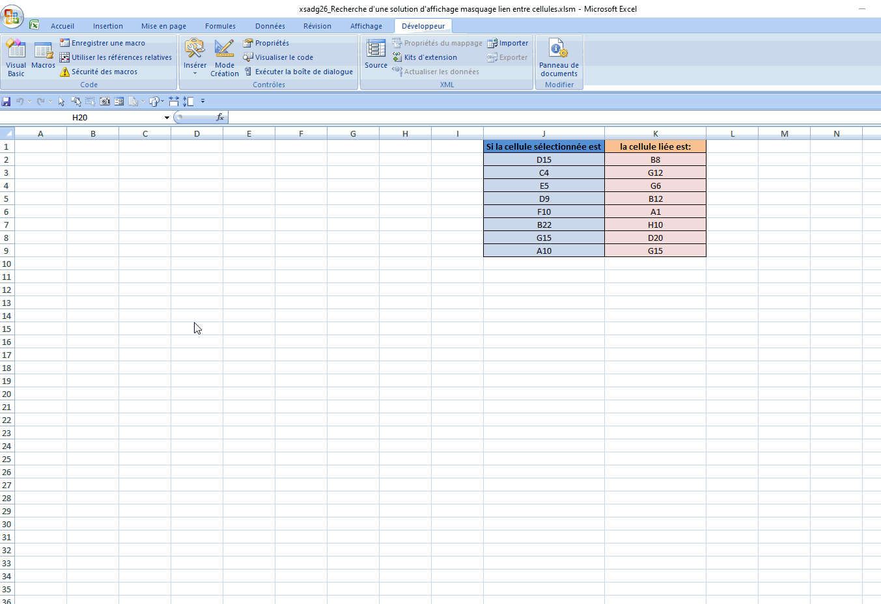The height and width of the screenshot is (604, 881).
Task: Open the Name Box dropdown arrow
Action: pyautogui.click(x=167, y=118)
